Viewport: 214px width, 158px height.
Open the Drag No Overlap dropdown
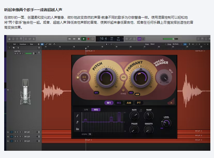(177, 44)
